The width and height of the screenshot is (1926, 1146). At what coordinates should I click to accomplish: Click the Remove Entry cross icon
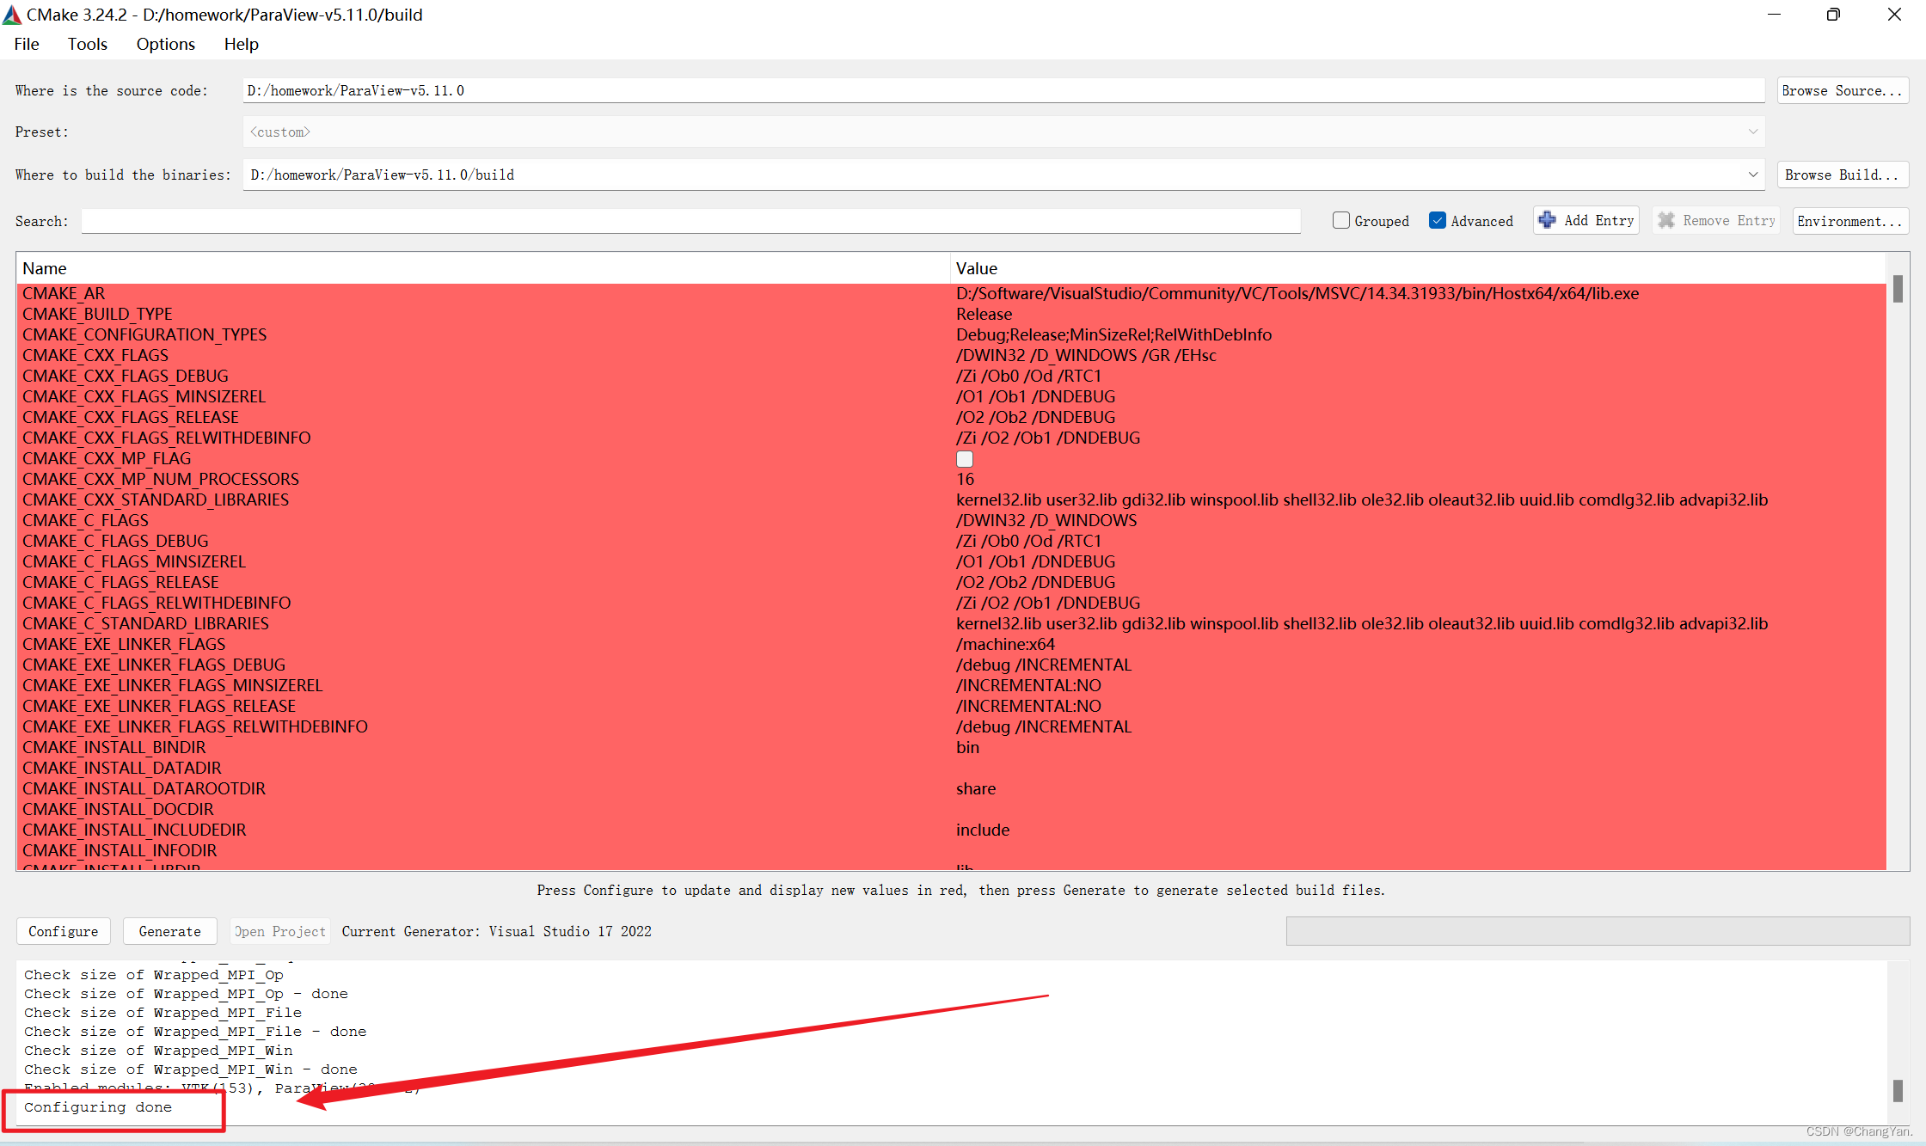coord(1666,220)
